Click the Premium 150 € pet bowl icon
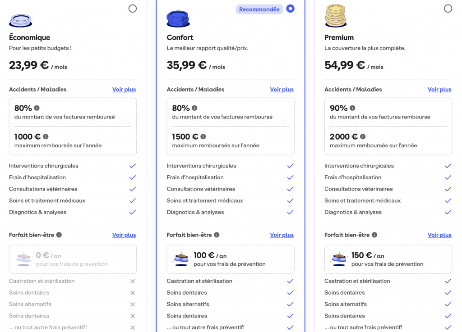The image size is (462, 332). coord(338,258)
